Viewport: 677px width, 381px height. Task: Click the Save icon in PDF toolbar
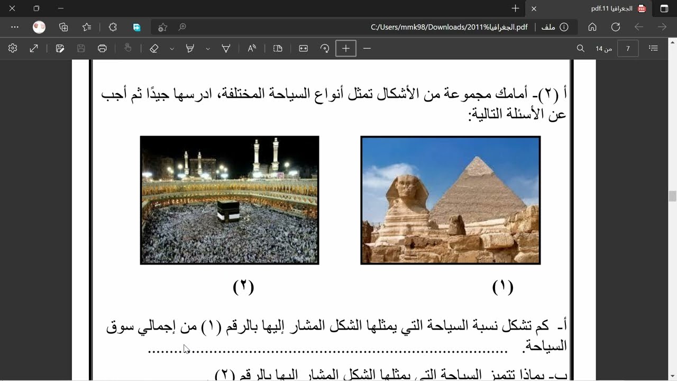[x=81, y=48]
